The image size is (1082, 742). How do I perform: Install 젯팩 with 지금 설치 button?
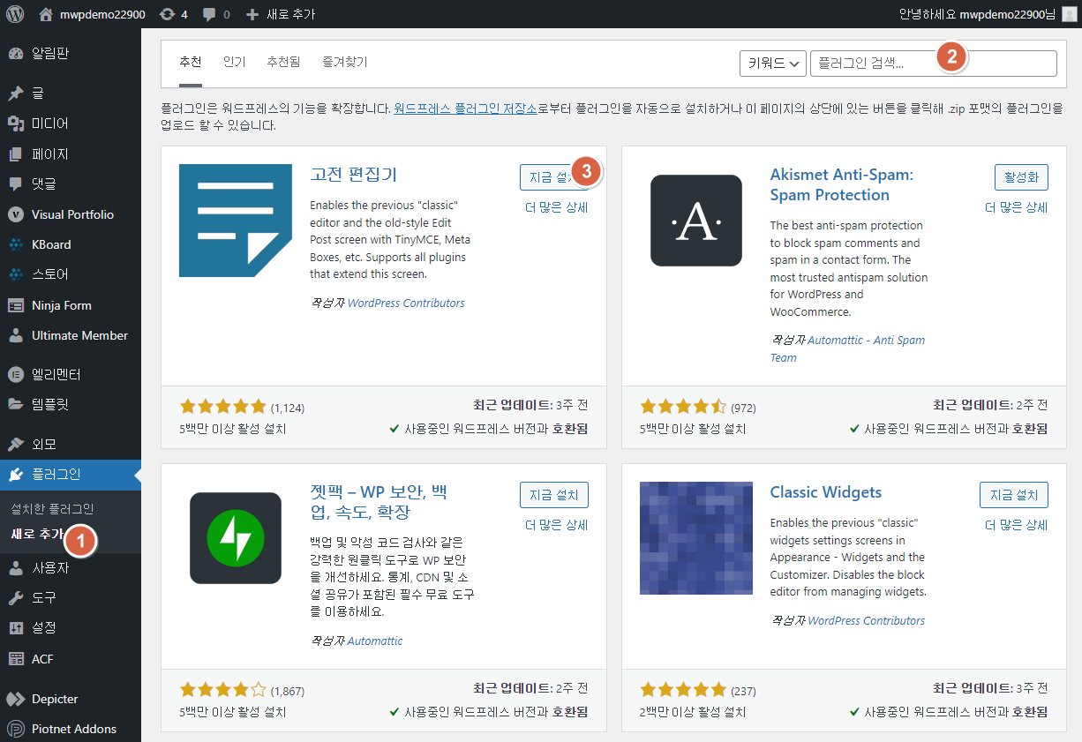tap(554, 495)
